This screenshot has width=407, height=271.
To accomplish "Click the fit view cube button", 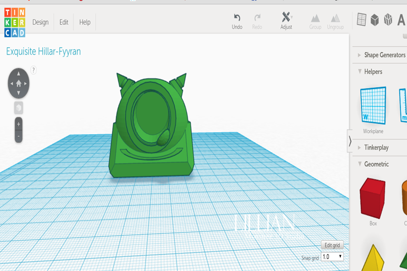I will pos(18,108).
